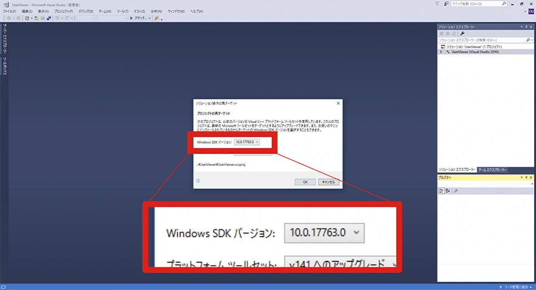Click the Solution Explorer search magnifier icon
536x290 pixels.
(528, 40)
